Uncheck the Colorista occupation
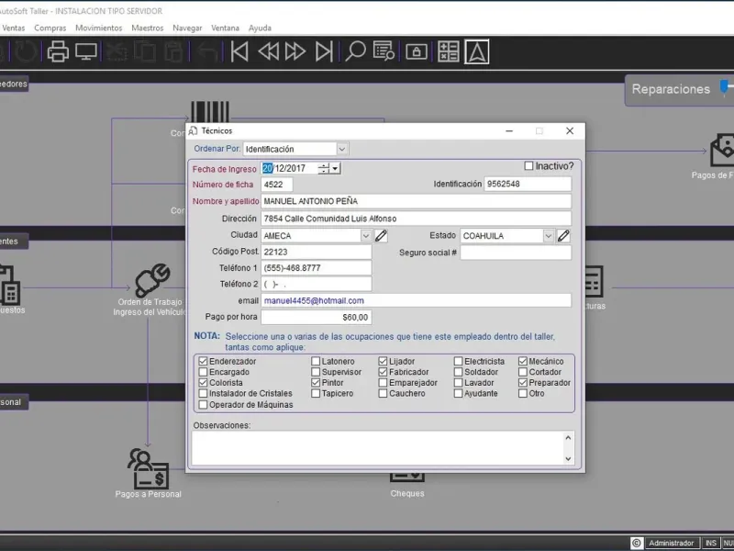 pyautogui.click(x=203, y=383)
